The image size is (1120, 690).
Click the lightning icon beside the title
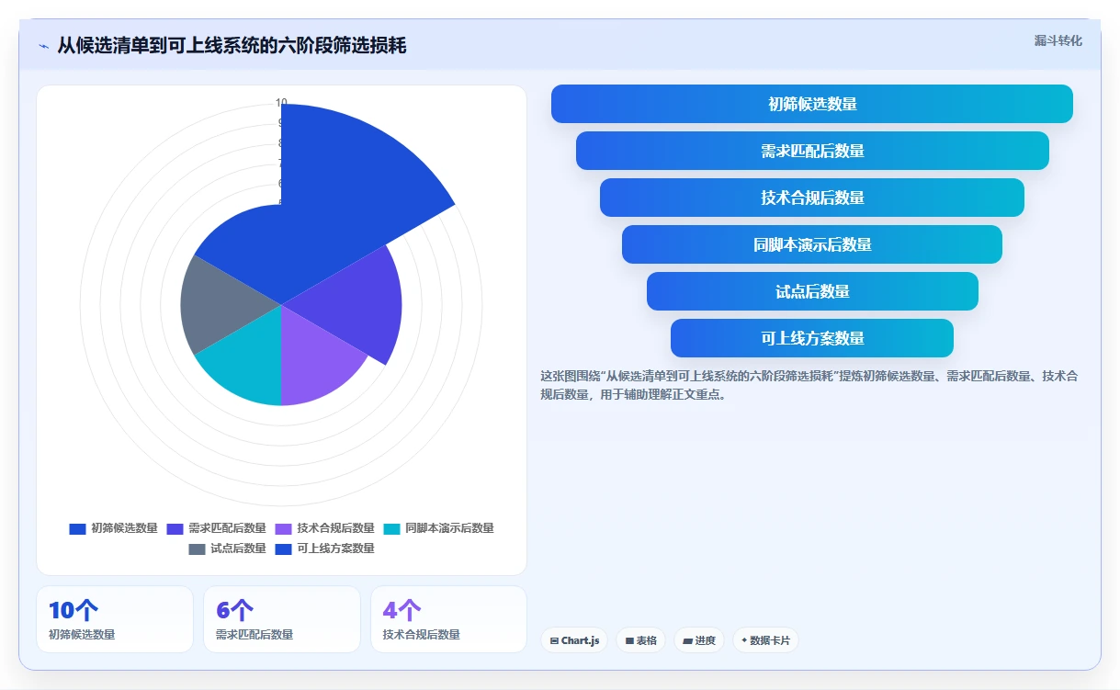pos(43,46)
